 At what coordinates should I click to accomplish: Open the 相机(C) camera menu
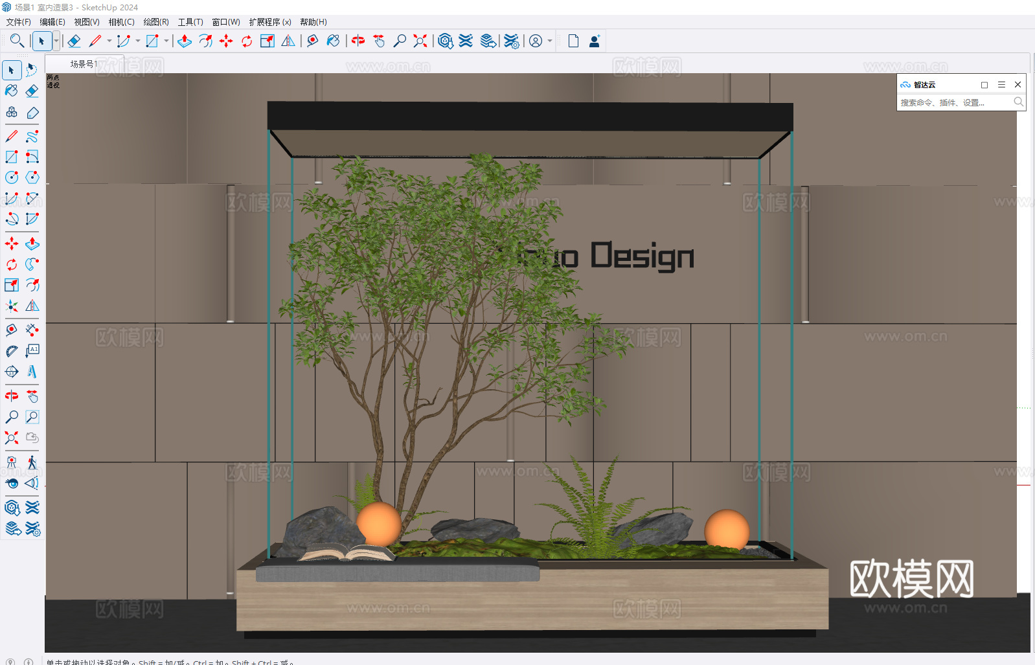coord(121,22)
